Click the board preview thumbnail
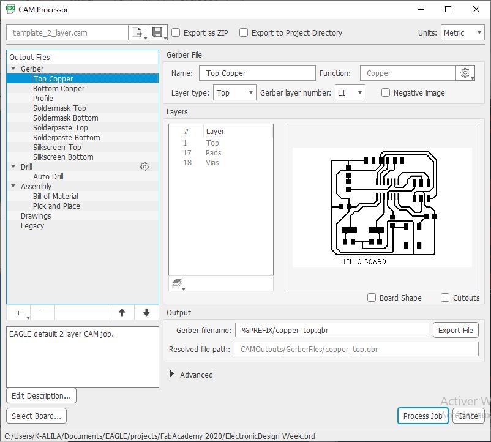The width and height of the screenshot is (491, 442). [383, 208]
